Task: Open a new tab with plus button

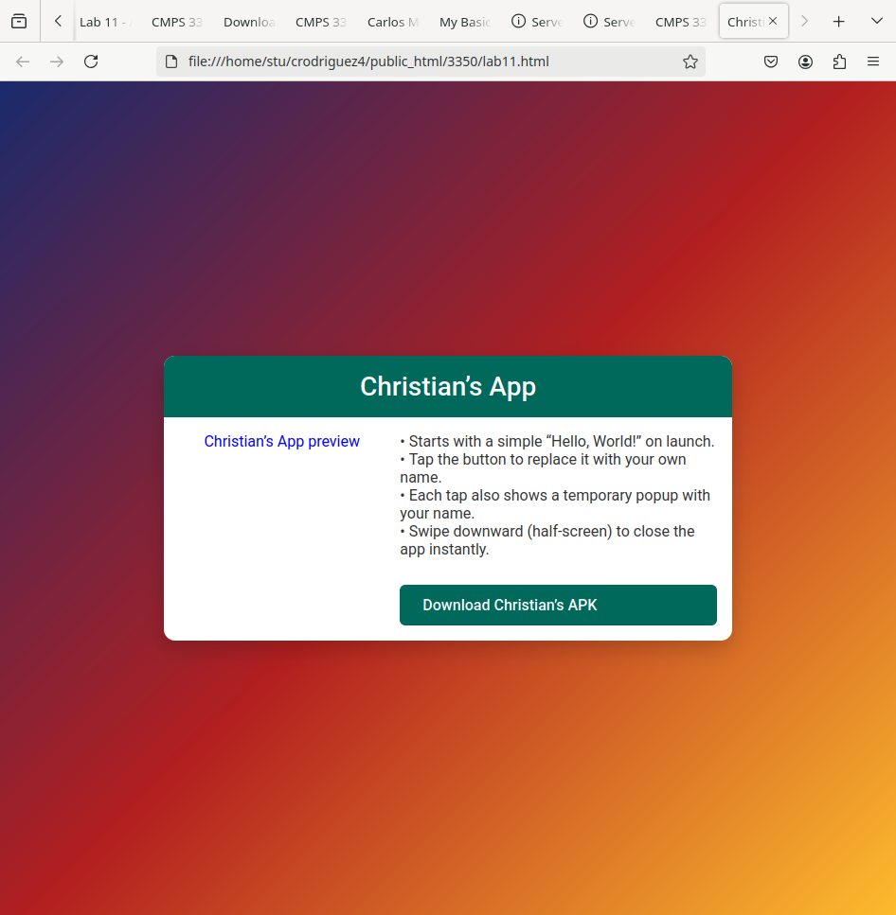Action: point(838,21)
